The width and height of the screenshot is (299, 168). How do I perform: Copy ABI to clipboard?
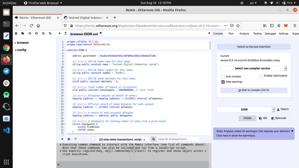pyautogui.click(x=263, y=118)
